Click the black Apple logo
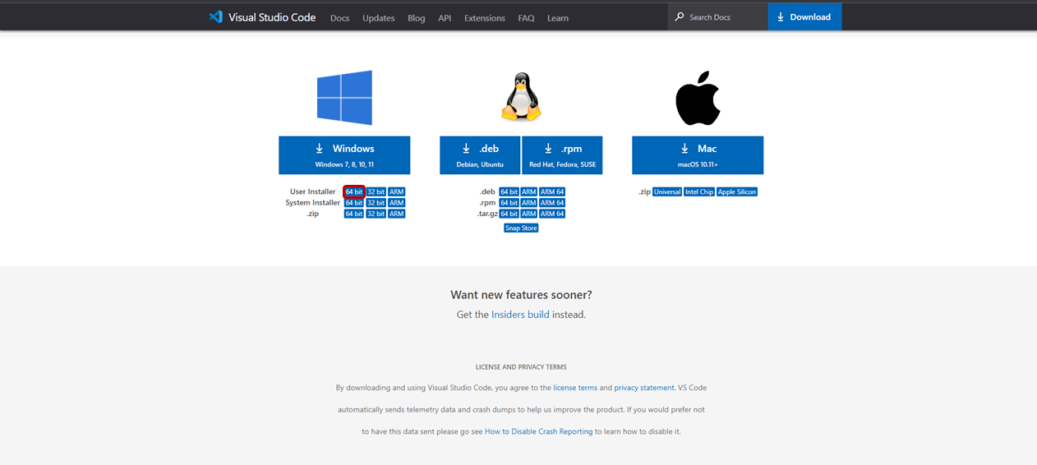This screenshot has width=1037, height=465. point(698,98)
